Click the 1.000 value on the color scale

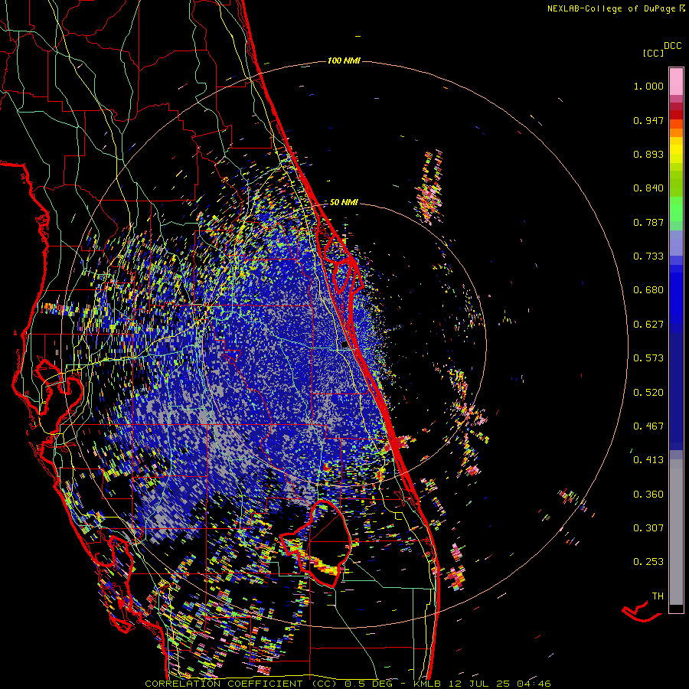(x=648, y=86)
